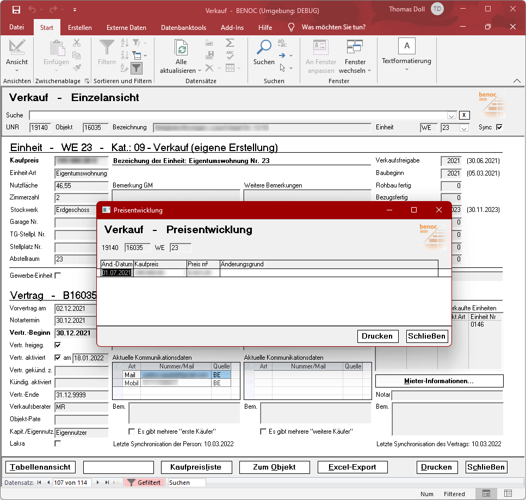Go to next record in Datensatz navigator
Viewport: 526px width, 500px height.
click(98, 482)
